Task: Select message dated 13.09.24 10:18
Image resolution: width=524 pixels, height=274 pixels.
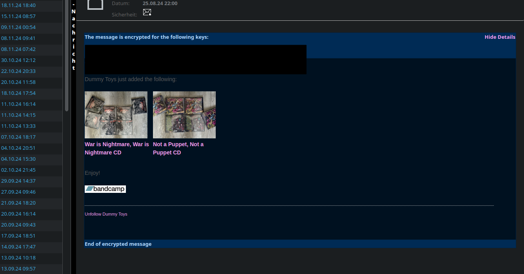Action: (31, 258)
